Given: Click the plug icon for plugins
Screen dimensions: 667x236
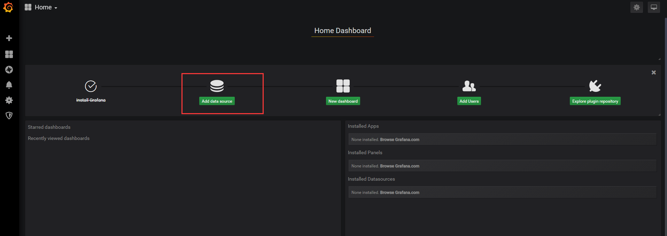Looking at the screenshot, I should [595, 86].
